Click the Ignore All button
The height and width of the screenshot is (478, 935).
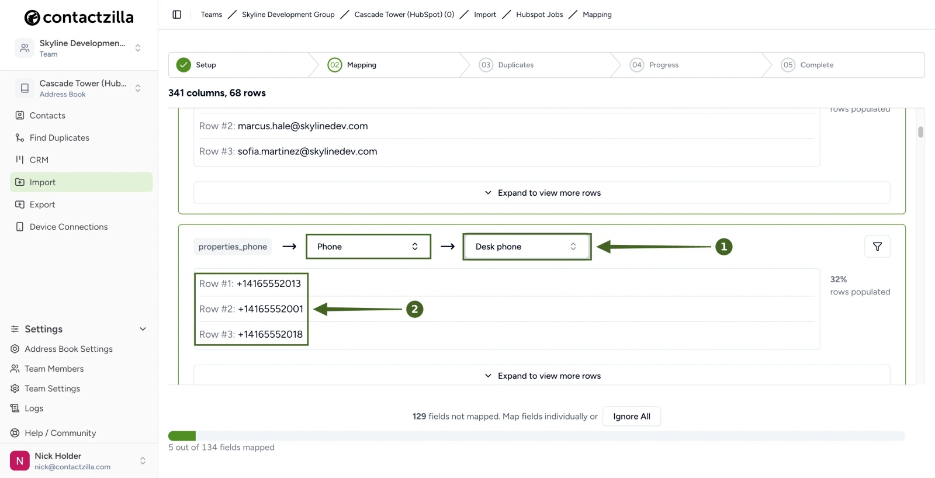pyautogui.click(x=632, y=417)
